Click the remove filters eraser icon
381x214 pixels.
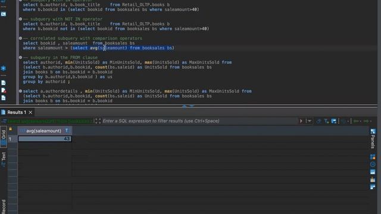click(318, 121)
